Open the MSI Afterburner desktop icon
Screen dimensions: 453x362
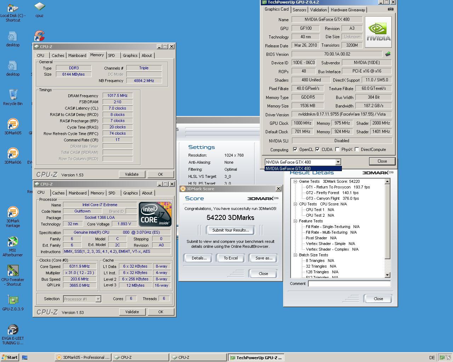point(13,242)
